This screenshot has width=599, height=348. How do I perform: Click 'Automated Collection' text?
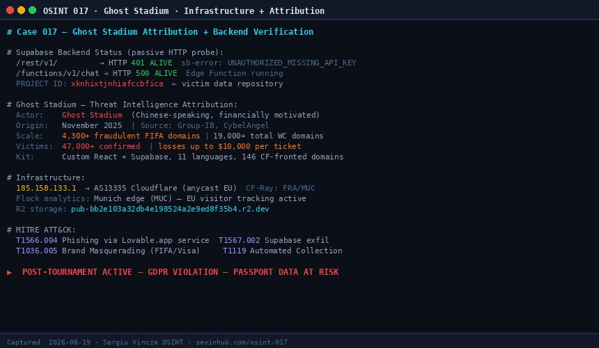297,251
